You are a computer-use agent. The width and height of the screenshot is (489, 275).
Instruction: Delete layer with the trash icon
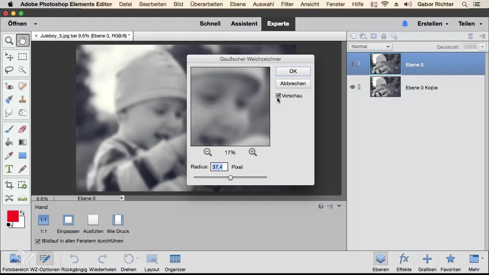point(471,36)
